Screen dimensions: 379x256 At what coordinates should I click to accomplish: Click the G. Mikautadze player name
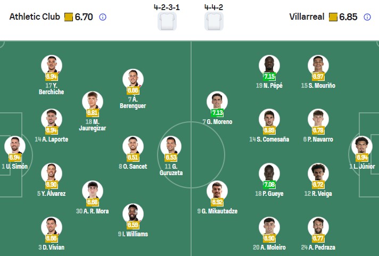(217, 211)
